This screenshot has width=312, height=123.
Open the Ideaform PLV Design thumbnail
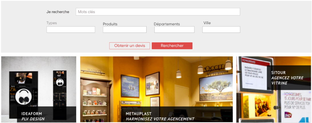click(39, 89)
